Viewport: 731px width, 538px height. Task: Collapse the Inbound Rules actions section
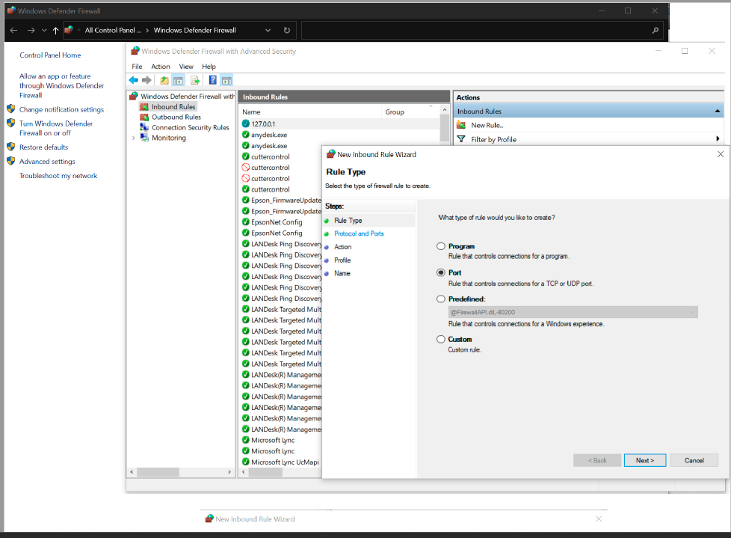[x=718, y=111]
